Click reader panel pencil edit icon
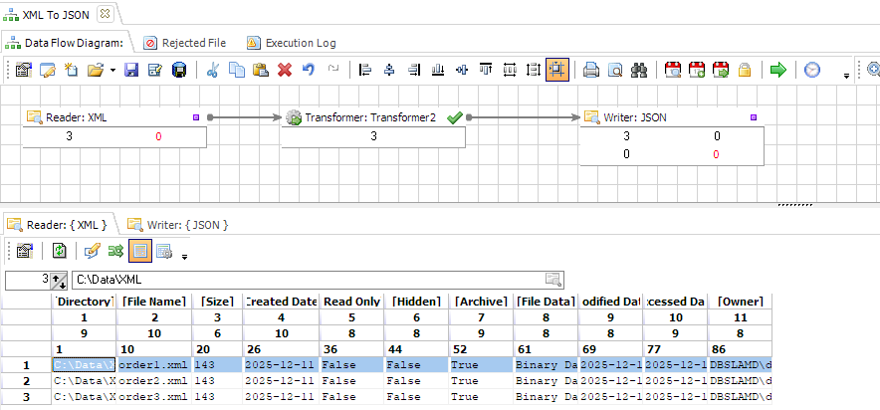 [92, 251]
